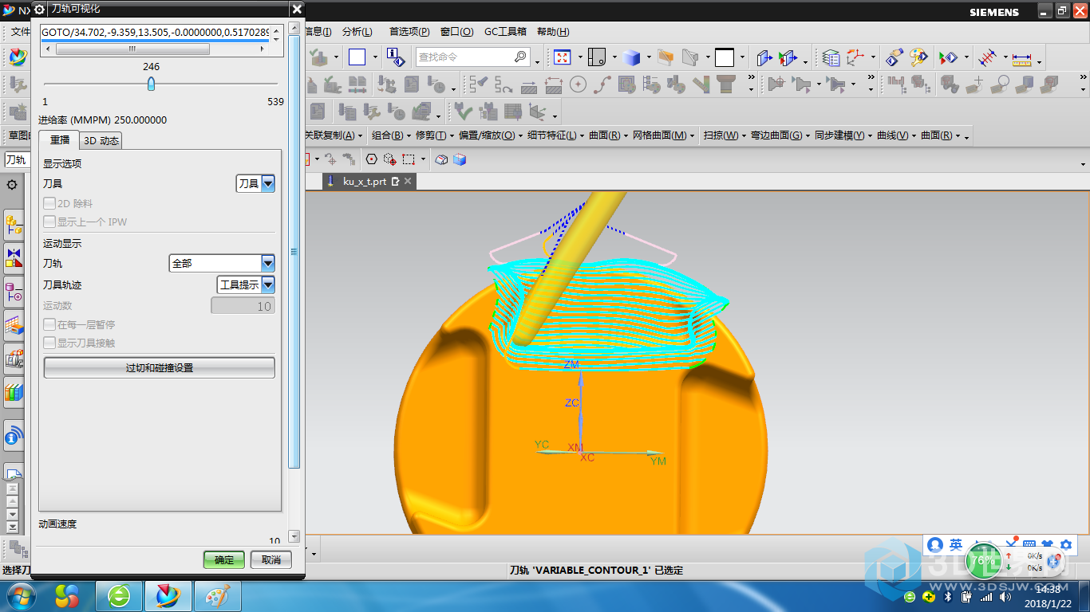
Task: Open the 分析(L) menu
Action: [x=357, y=32]
